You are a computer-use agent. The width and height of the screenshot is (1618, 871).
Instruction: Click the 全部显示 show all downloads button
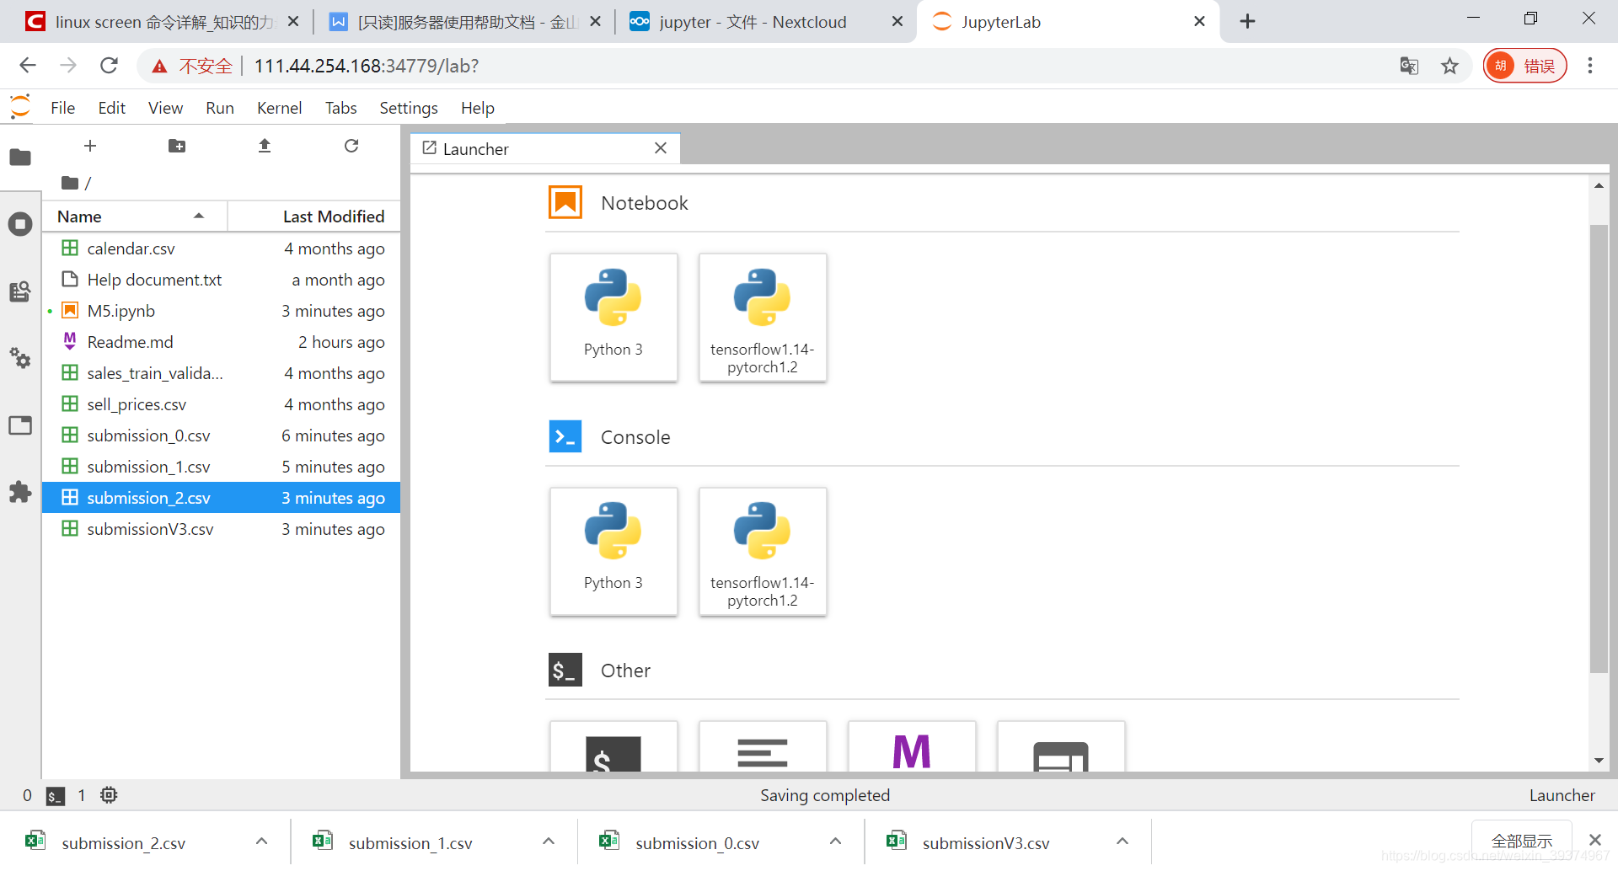pos(1521,842)
